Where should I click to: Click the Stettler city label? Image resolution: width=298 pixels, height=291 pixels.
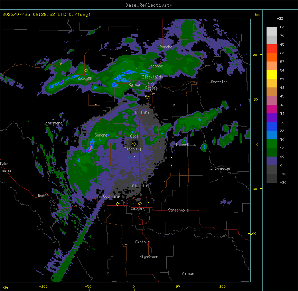coord(219,82)
